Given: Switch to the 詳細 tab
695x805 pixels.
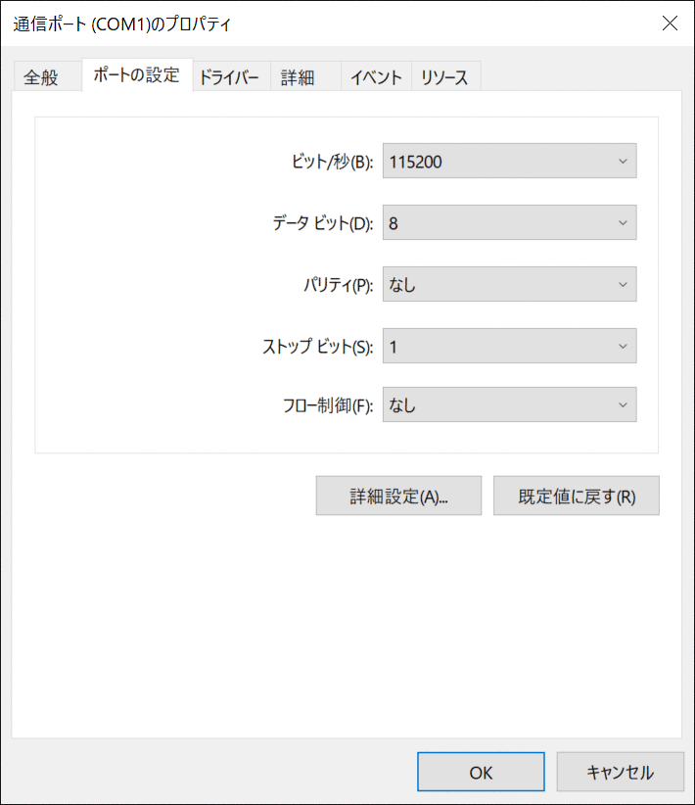Looking at the screenshot, I should [x=298, y=75].
